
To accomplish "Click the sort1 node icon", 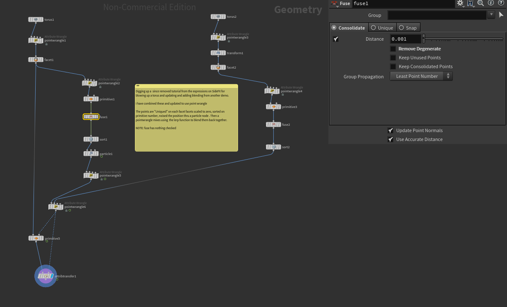I will click(91, 139).
